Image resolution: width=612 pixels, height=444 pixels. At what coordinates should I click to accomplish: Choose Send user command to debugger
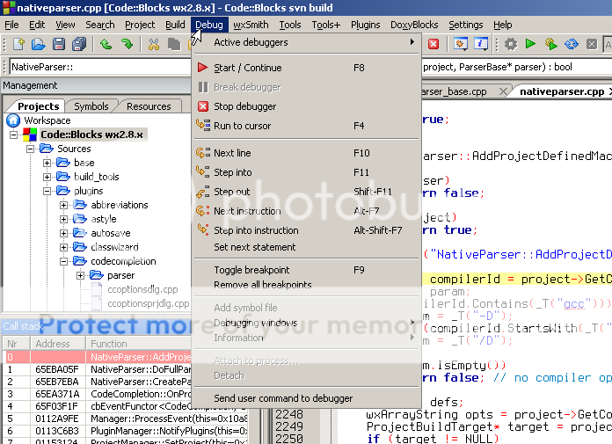(x=307, y=398)
